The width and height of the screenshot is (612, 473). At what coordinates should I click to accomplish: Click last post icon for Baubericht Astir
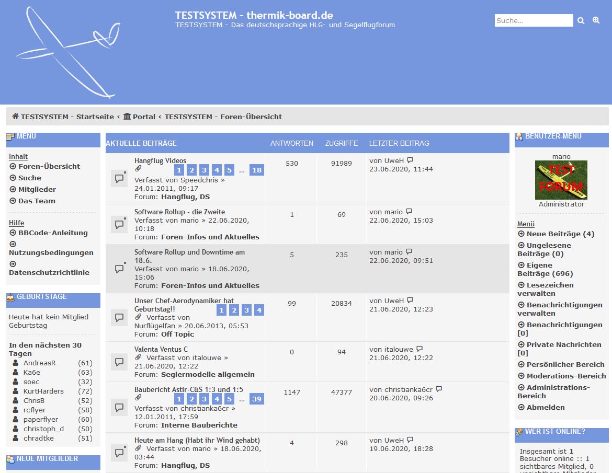point(439,389)
